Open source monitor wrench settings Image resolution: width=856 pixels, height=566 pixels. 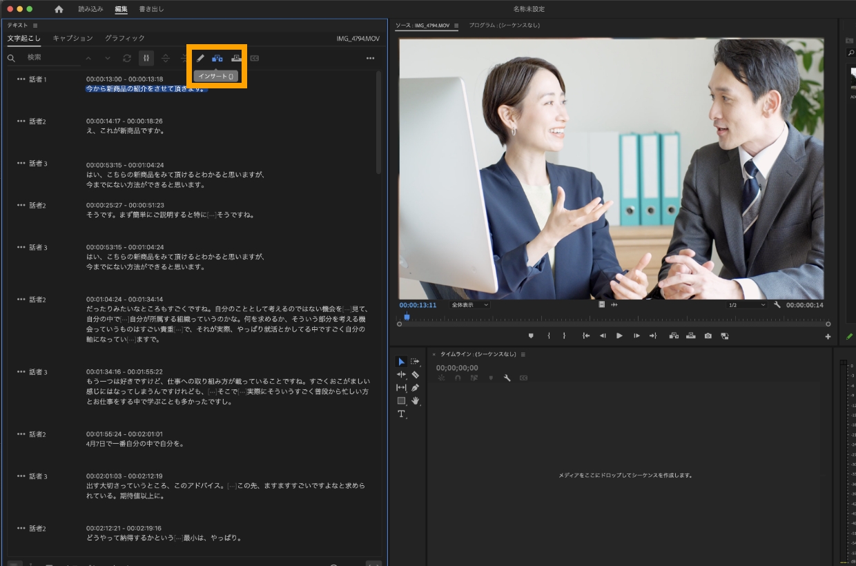pos(777,305)
